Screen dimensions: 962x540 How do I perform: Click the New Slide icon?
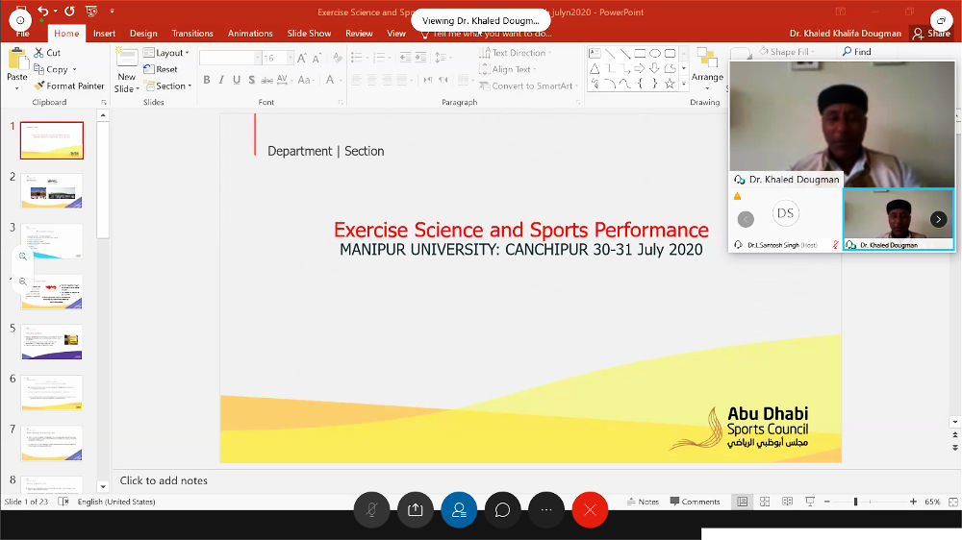pos(126,59)
